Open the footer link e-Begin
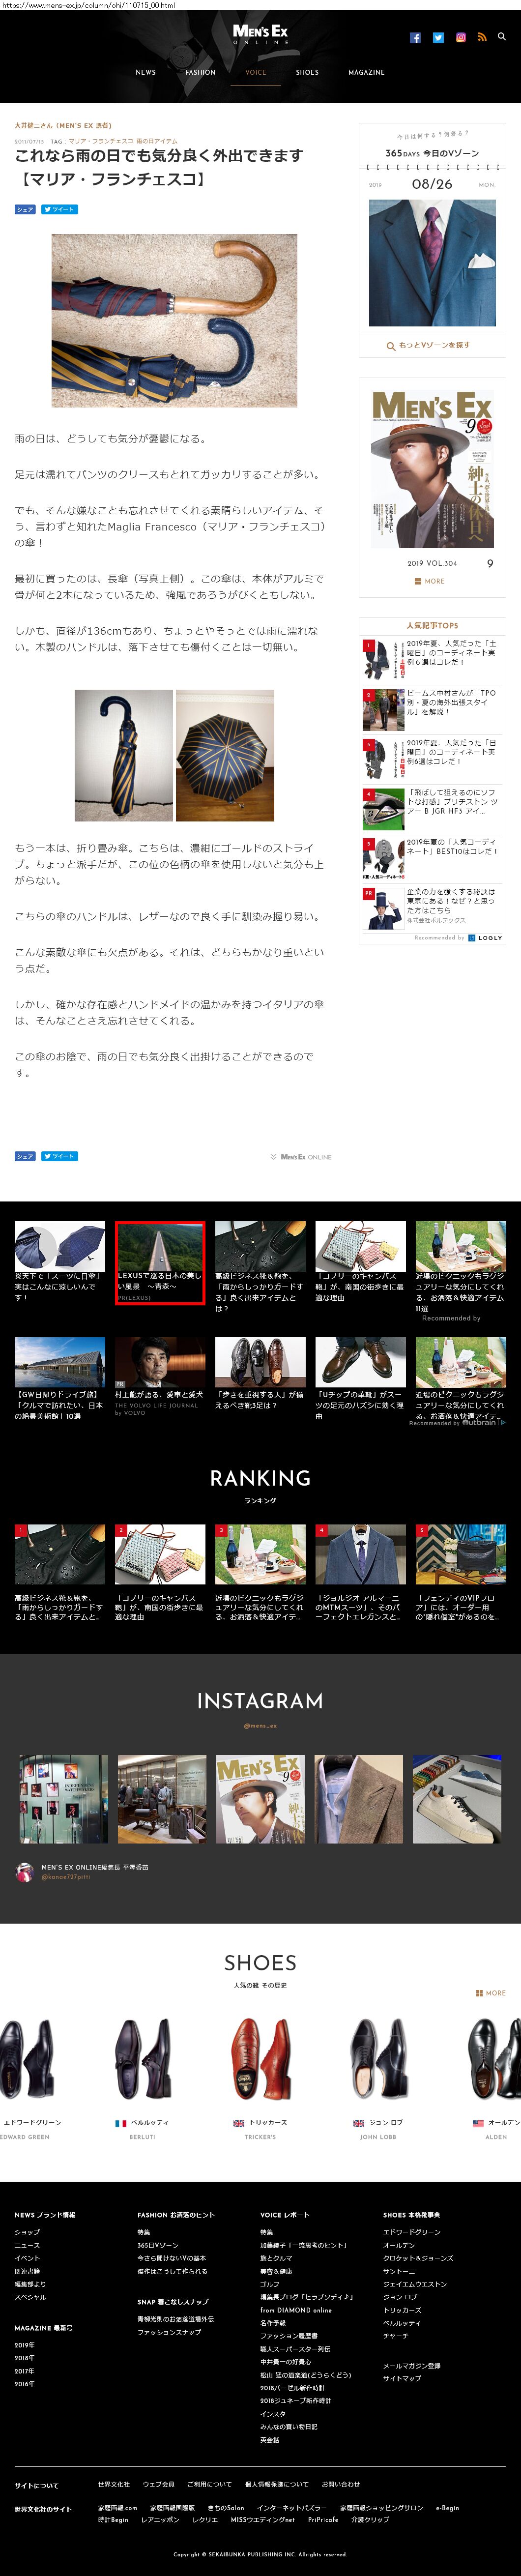The image size is (521, 2576). pyautogui.click(x=447, y=2508)
